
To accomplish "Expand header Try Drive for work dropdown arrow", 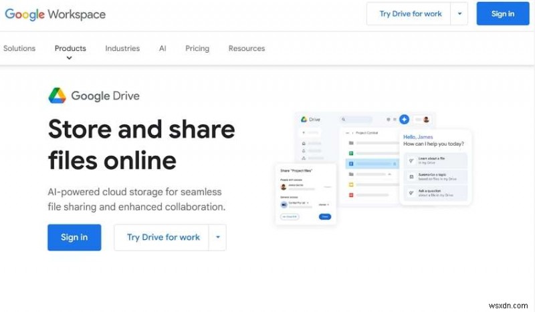I will pos(459,13).
